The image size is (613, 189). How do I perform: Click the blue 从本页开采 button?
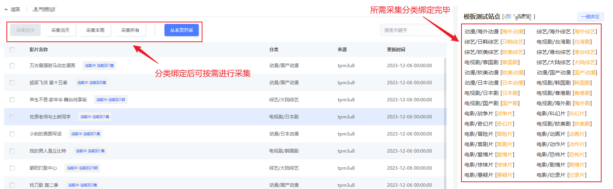tap(181, 30)
